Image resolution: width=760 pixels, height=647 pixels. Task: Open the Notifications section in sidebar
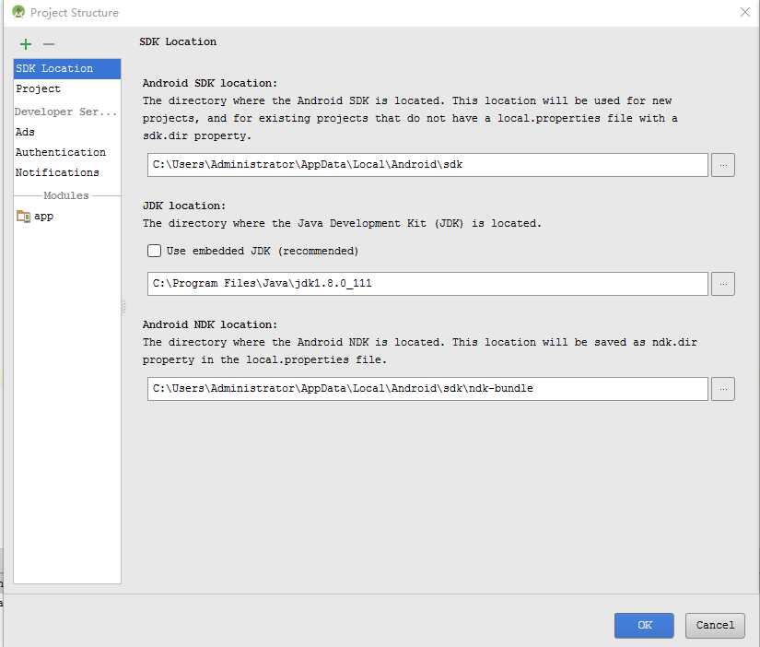click(67, 172)
